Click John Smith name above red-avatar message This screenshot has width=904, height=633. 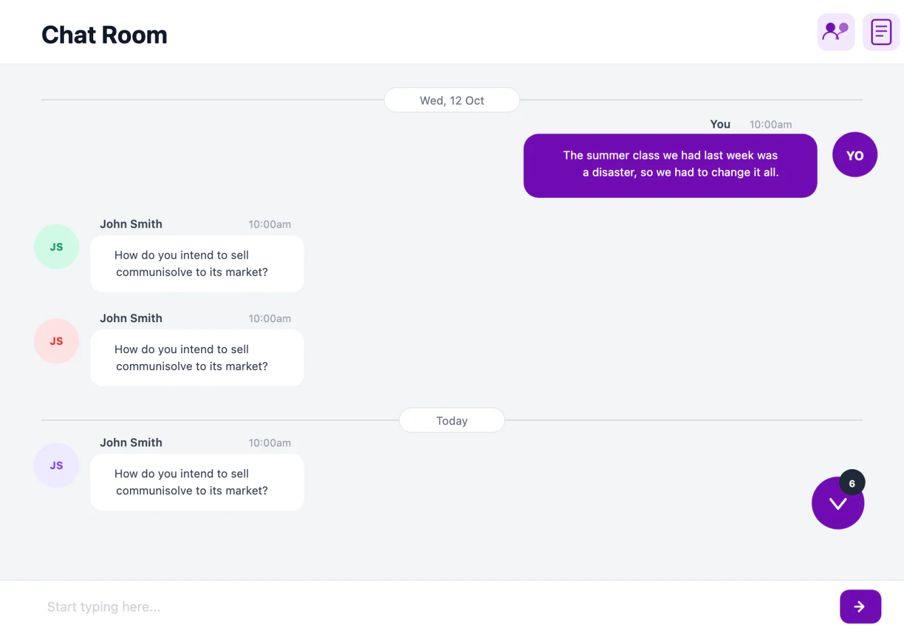click(131, 318)
